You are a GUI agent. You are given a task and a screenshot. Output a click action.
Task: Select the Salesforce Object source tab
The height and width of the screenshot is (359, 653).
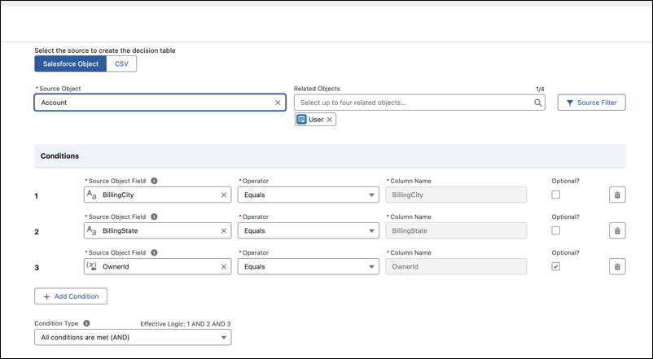pos(70,63)
